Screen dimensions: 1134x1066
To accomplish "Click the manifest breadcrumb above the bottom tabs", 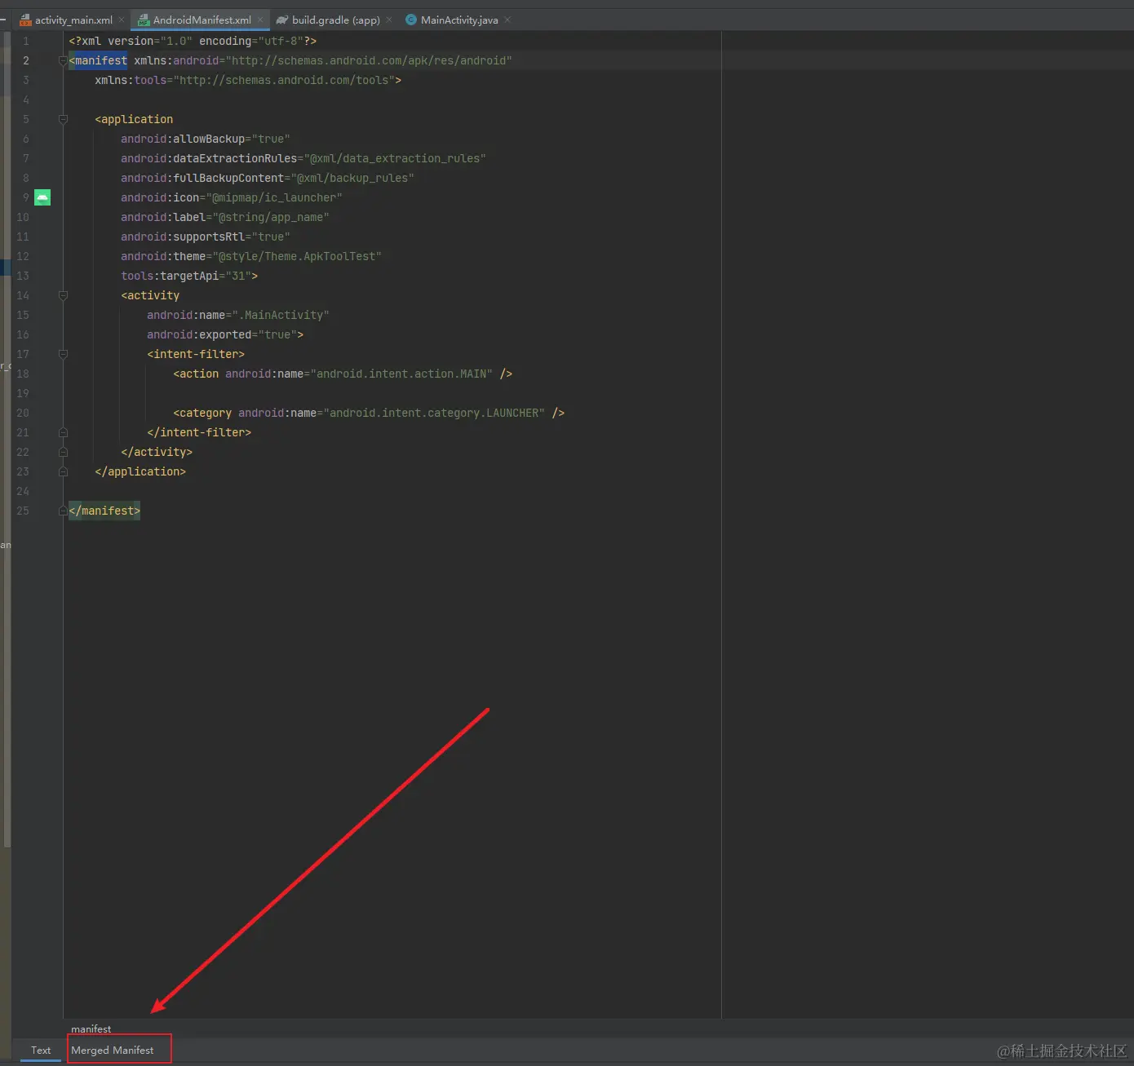I will click(91, 1029).
